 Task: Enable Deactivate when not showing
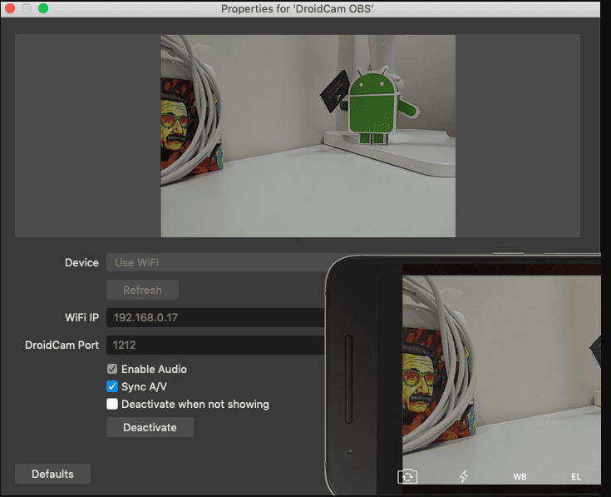coord(112,404)
